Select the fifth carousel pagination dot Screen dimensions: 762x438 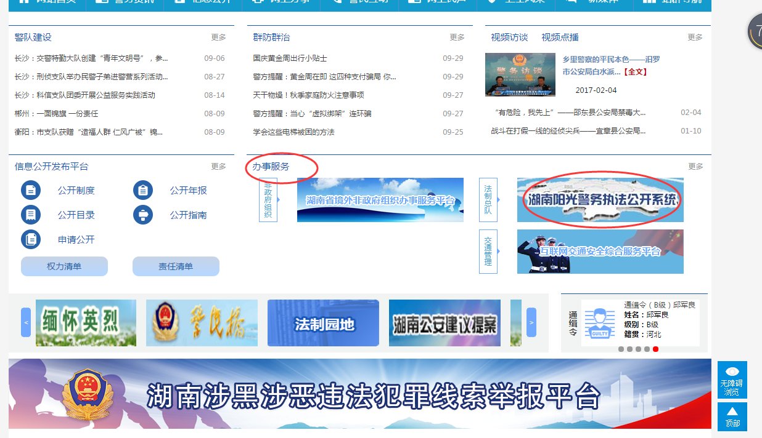click(655, 349)
